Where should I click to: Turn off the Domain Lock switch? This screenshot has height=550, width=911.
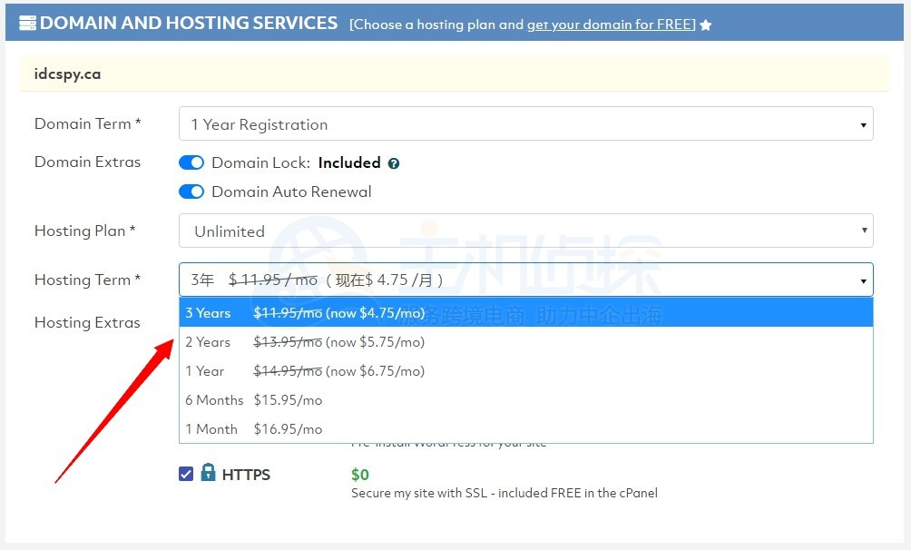[191, 162]
